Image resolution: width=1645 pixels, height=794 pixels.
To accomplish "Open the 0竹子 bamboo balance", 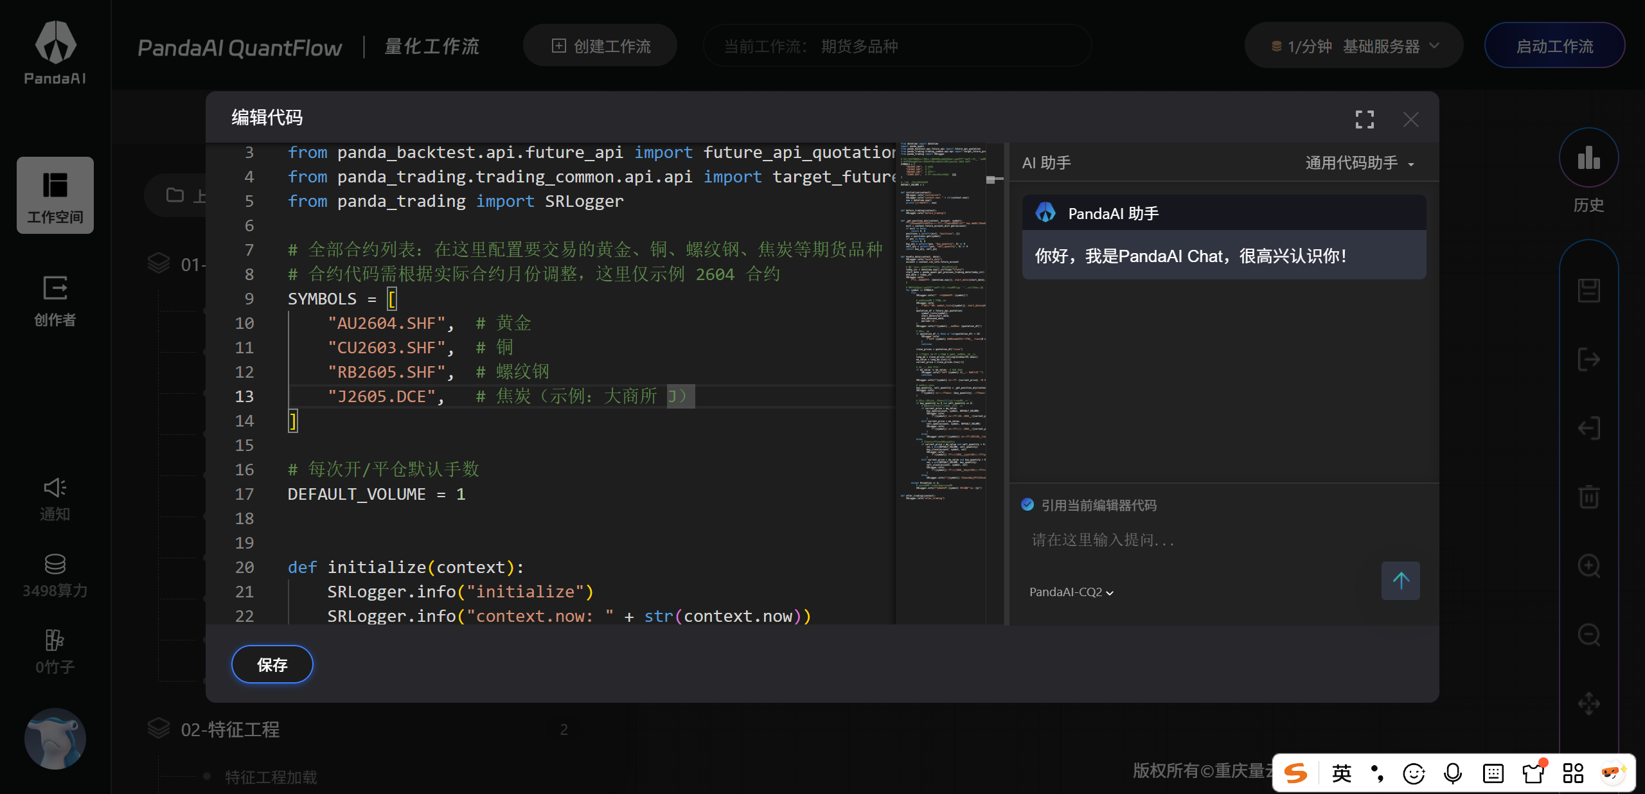I will [x=55, y=652].
